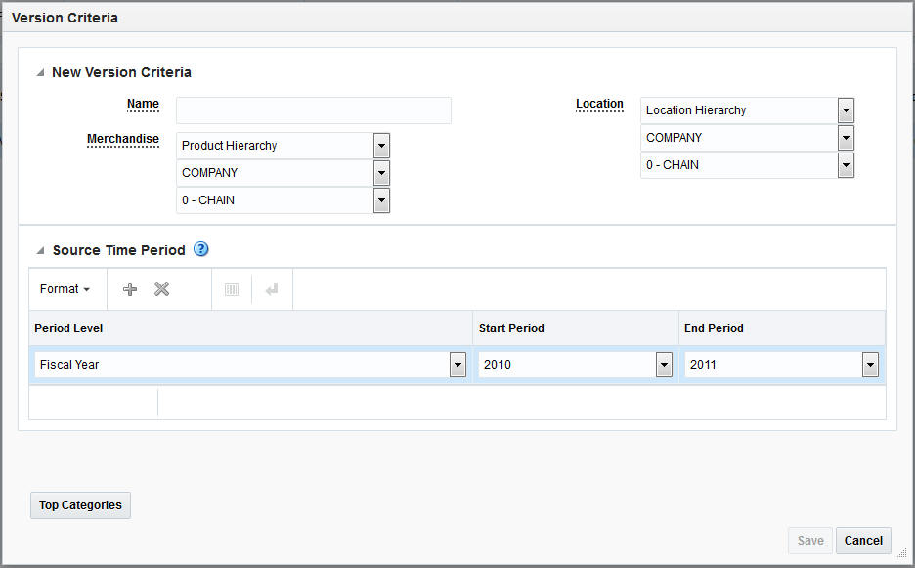The height and width of the screenshot is (568, 915).
Task: Click the delete row X icon
Action: point(161,289)
